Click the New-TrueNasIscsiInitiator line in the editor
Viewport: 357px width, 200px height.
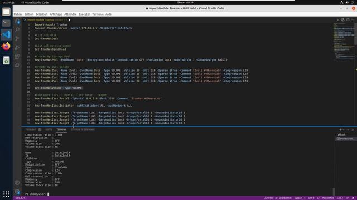pyautogui.click(x=83, y=106)
